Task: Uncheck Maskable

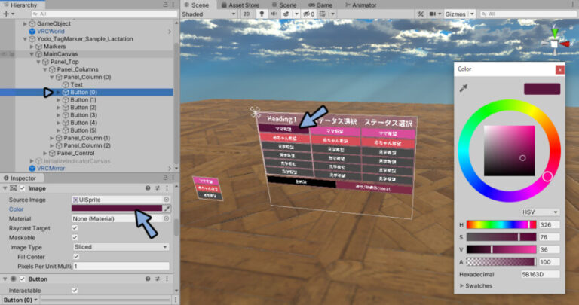Action: pyautogui.click(x=75, y=237)
